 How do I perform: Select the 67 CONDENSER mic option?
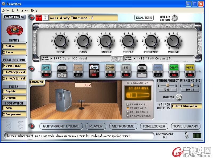(128, 116)
